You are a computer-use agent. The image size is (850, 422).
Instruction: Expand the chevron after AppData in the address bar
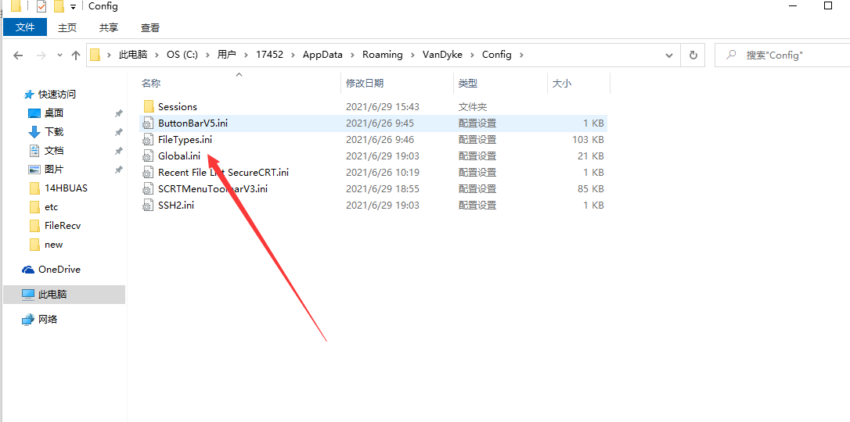tap(351, 55)
